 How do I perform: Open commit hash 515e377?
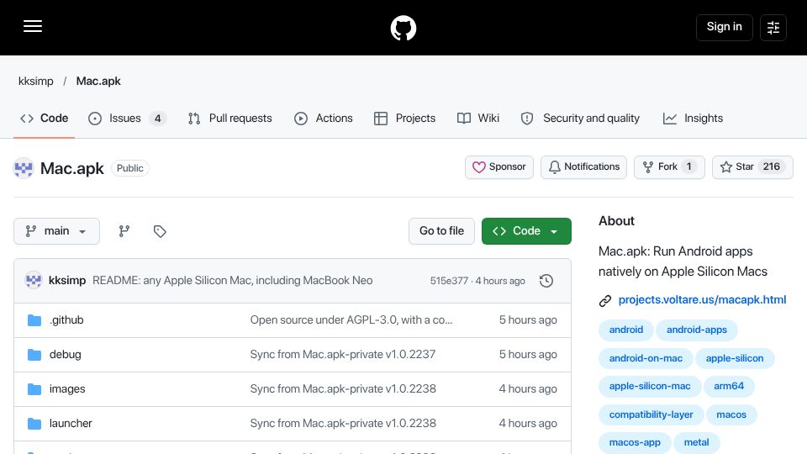[x=449, y=281]
